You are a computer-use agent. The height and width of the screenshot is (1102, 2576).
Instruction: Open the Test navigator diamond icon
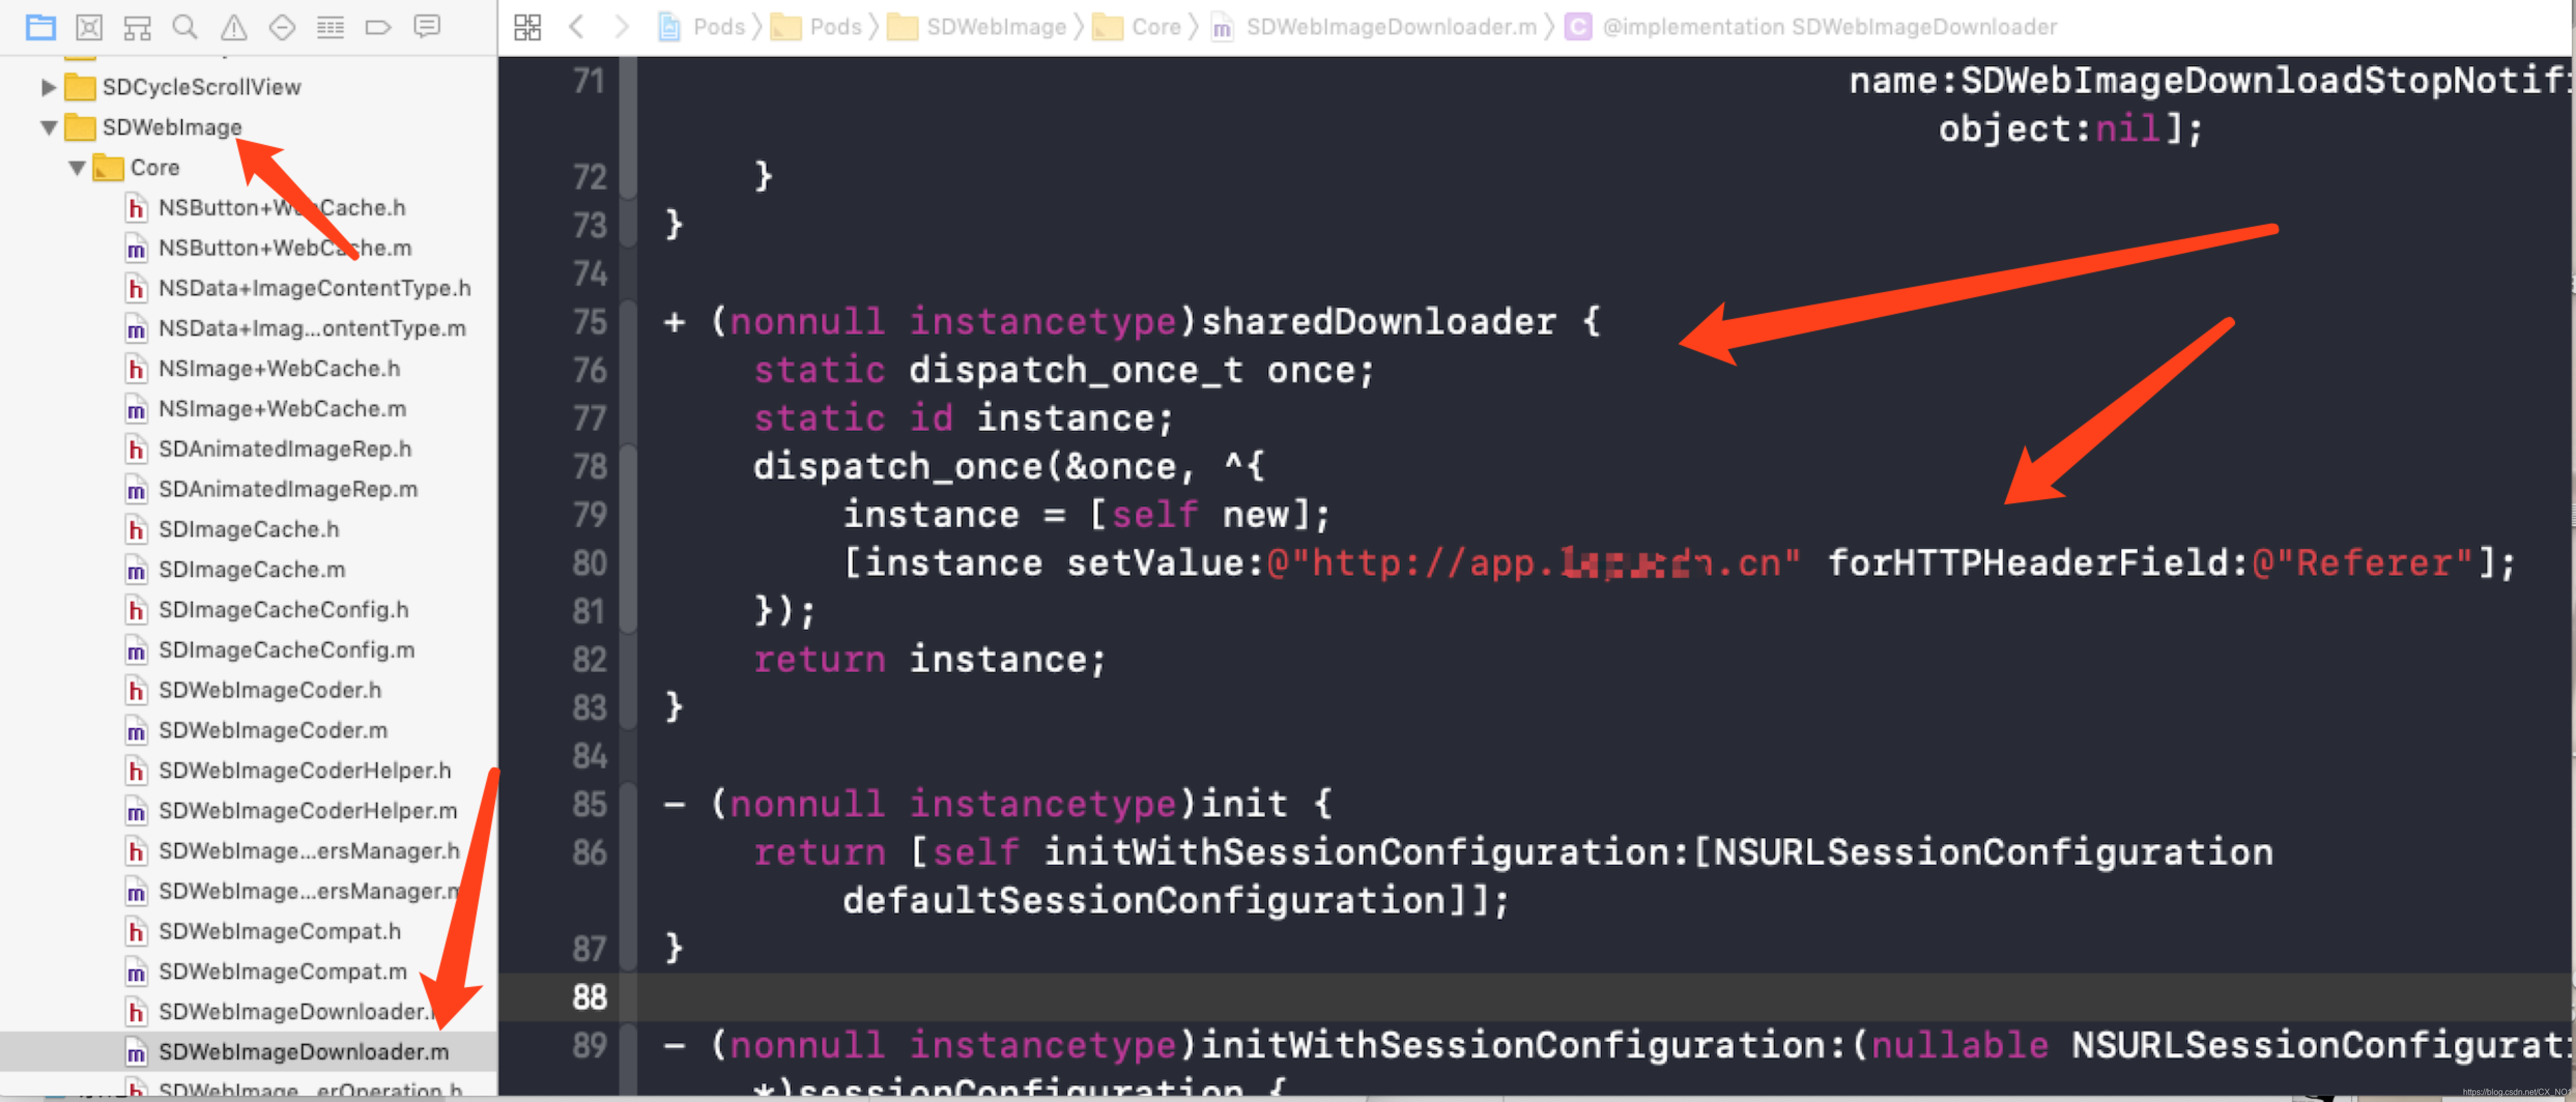click(x=282, y=27)
